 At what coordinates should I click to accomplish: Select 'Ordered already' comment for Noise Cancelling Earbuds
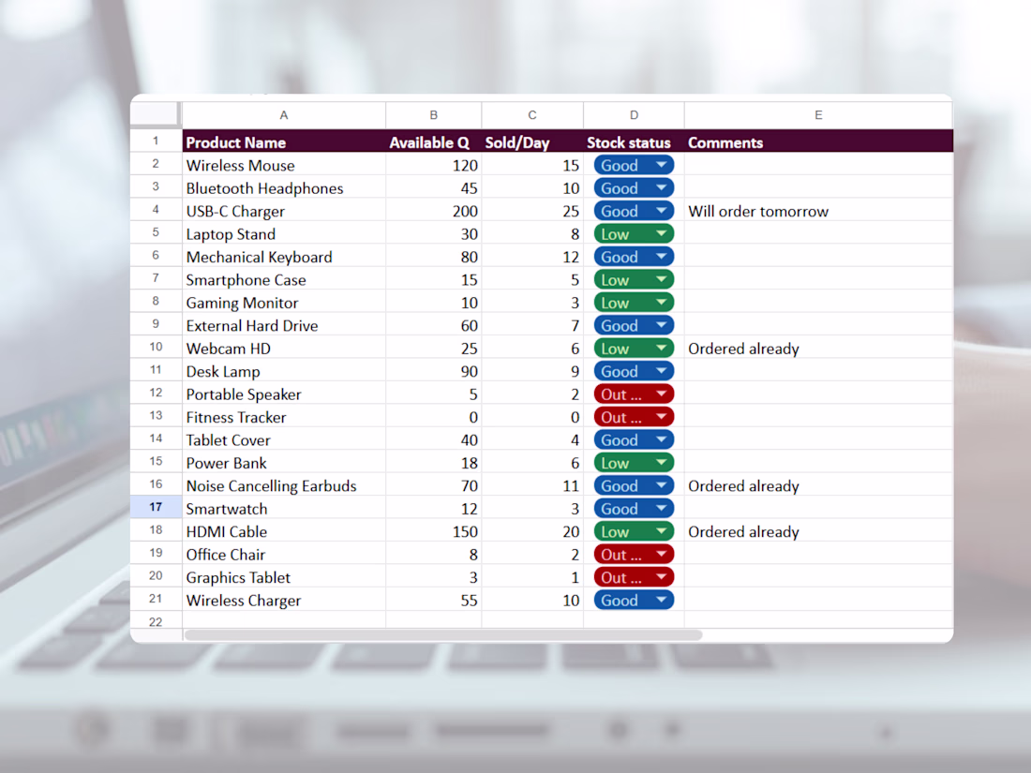[x=818, y=485]
